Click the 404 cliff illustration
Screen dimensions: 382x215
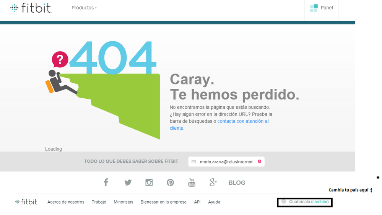[102, 90]
